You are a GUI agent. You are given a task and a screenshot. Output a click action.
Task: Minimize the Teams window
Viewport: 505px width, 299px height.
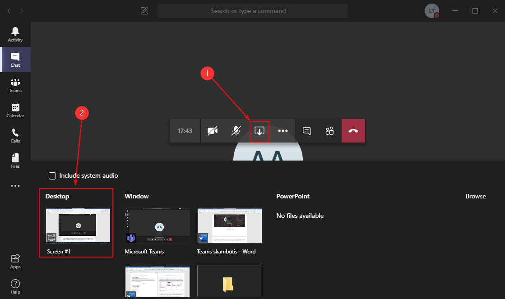click(x=455, y=11)
